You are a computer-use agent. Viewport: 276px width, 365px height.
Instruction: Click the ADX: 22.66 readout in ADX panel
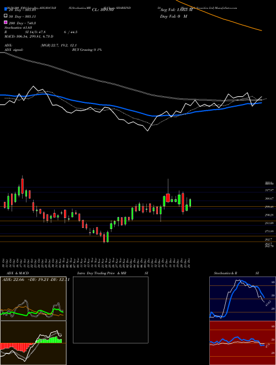pyautogui.click(x=13, y=280)
